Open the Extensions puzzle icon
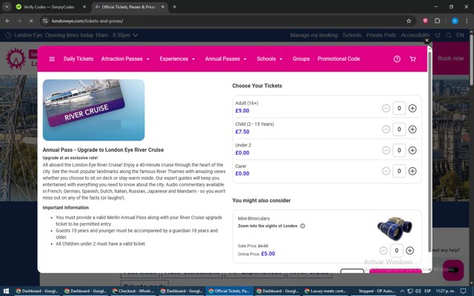The height and width of the screenshot is (296, 474). click(x=437, y=21)
